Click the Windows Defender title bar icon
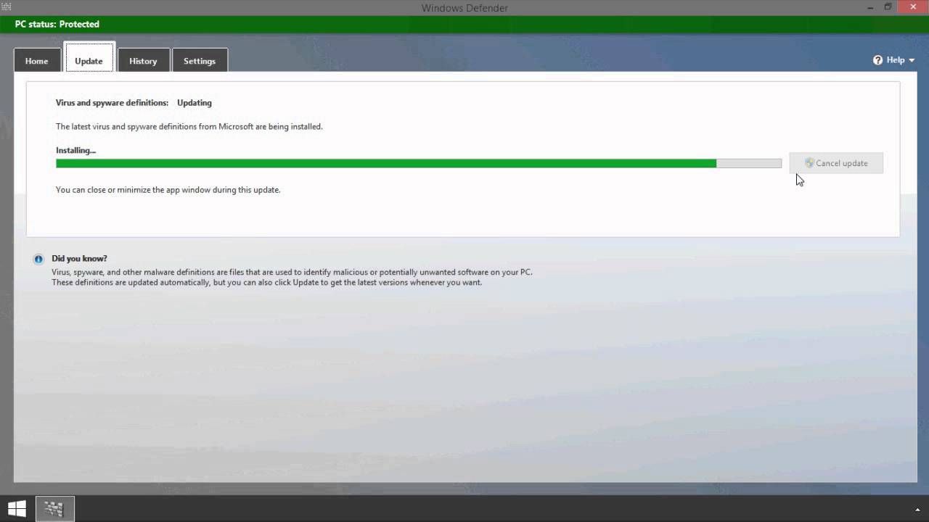Image resolution: width=929 pixels, height=522 pixels. coord(7,7)
